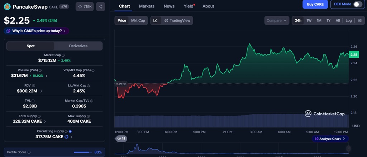This screenshot has height=157, width=367.
Task: Click Max. supply info icon
Action: tap(89, 116)
